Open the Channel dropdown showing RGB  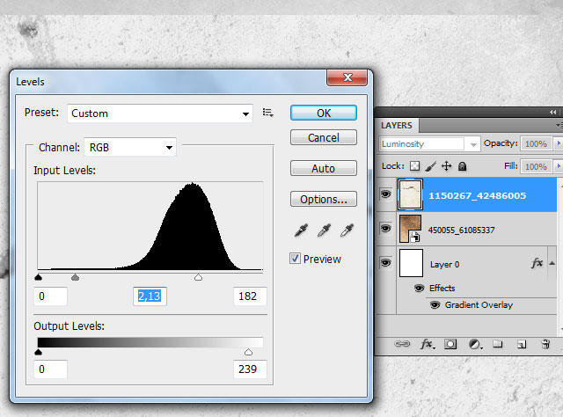[130, 147]
